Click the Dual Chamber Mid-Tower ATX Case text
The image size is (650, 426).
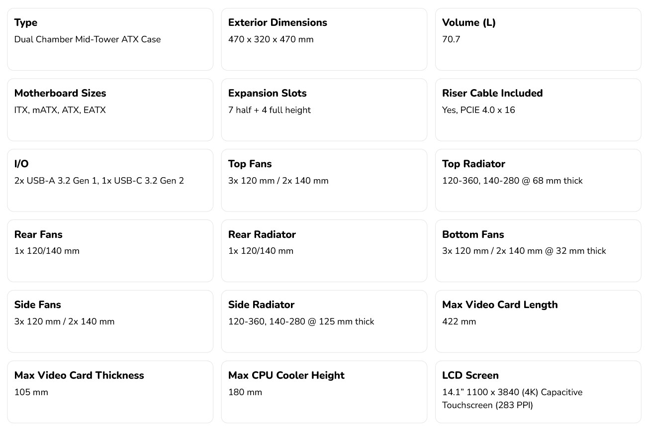pos(88,39)
